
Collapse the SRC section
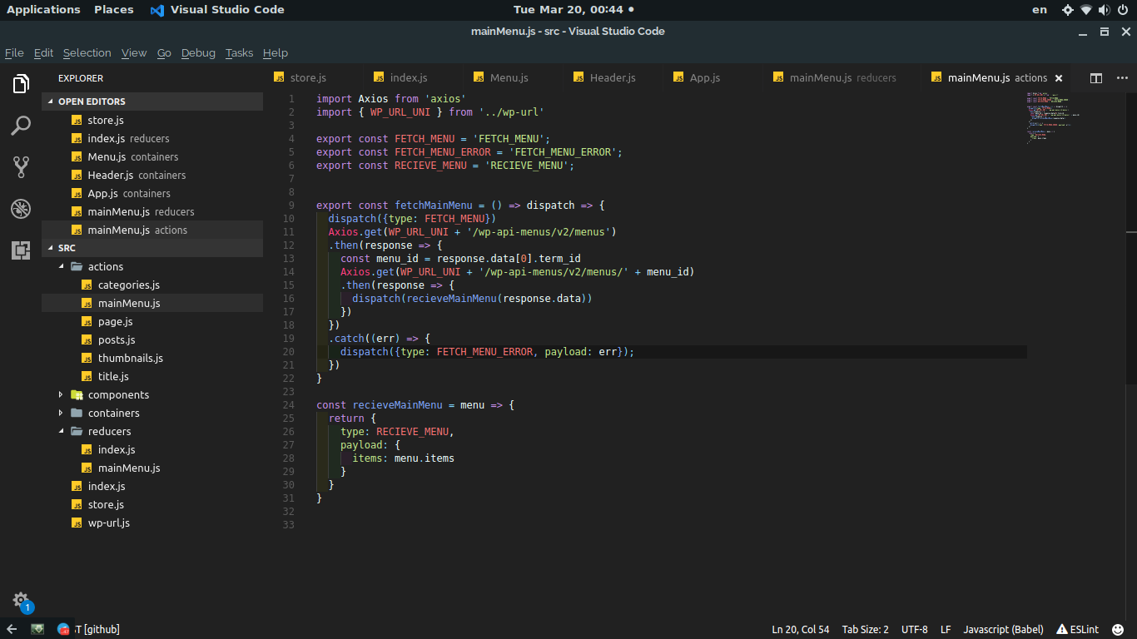[x=152, y=248]
